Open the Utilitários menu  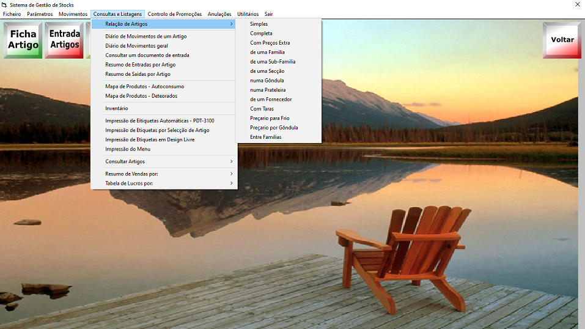click(x=248, y=14)
